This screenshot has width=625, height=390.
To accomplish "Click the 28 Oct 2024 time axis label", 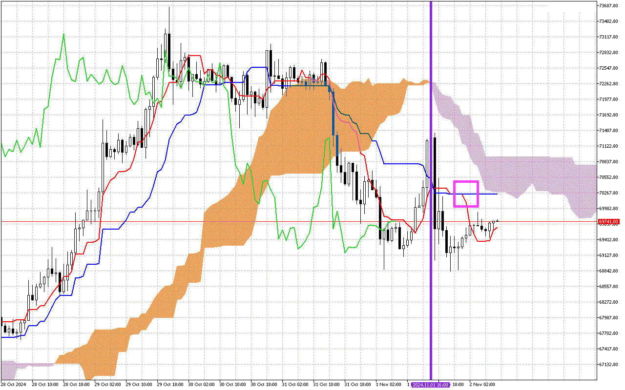I will pos(13,385).
